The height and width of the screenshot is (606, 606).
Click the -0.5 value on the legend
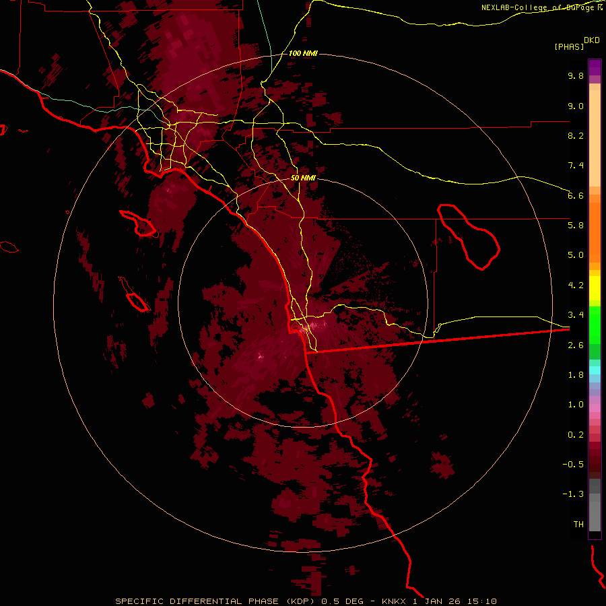coord(573,465)
